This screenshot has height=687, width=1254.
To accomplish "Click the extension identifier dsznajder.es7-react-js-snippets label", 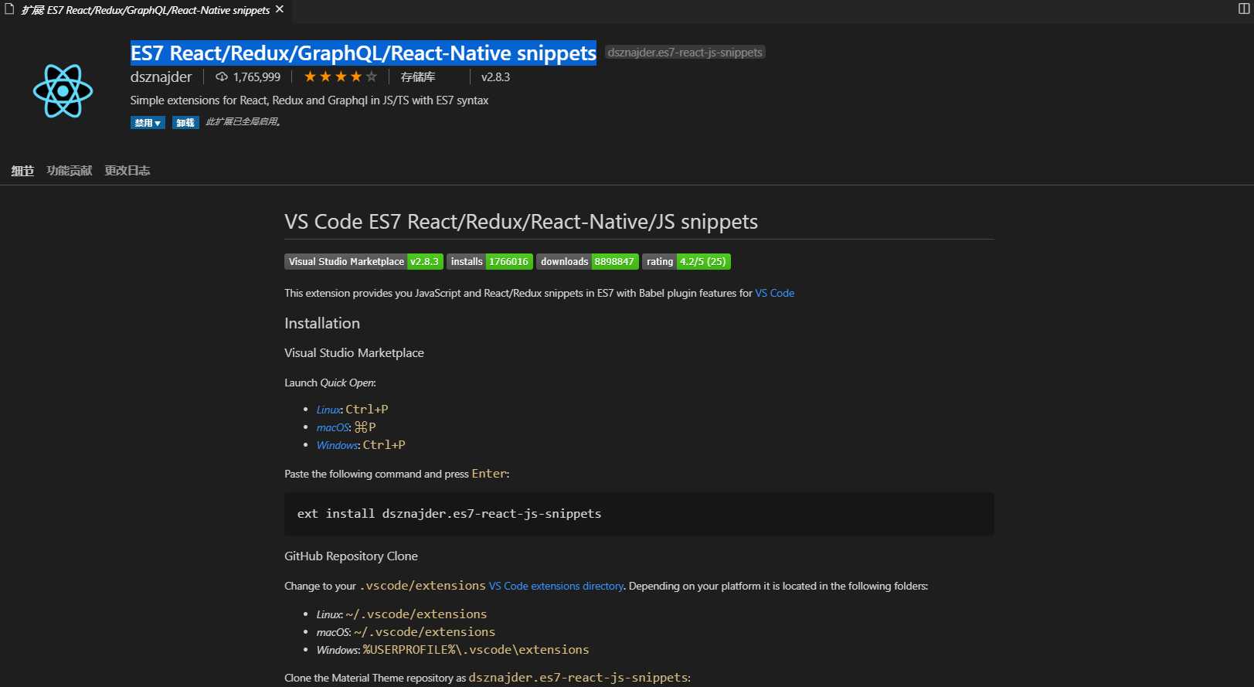I will pos(685,53).
